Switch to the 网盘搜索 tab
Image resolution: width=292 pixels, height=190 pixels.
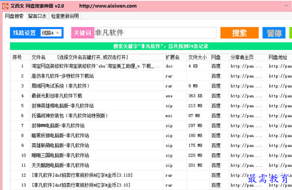coord(14,16)
